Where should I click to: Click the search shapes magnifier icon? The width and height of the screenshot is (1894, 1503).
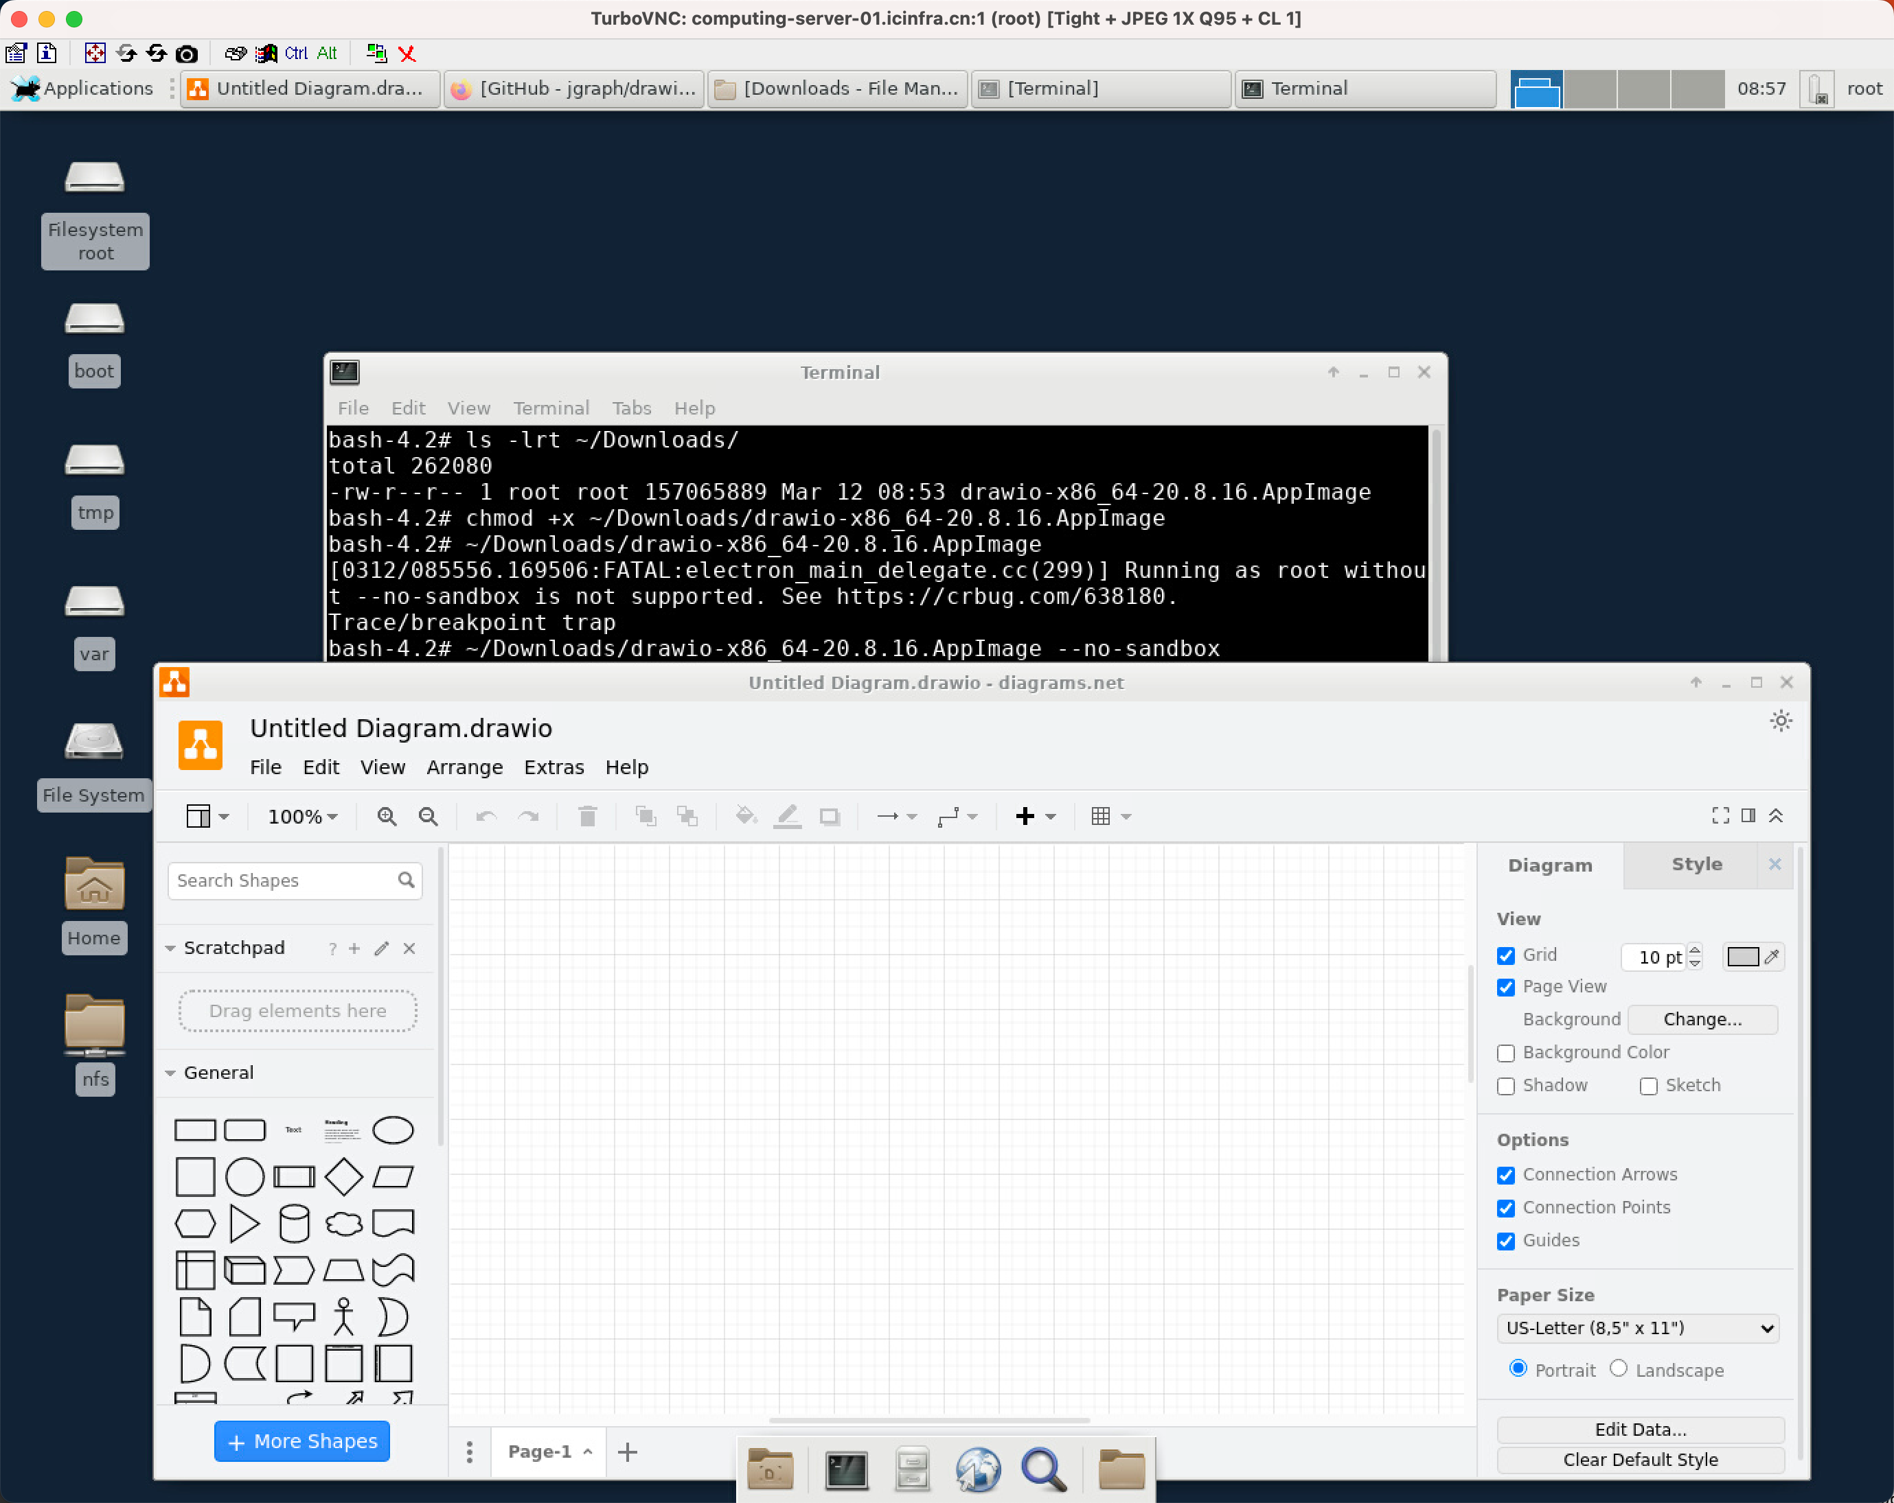[406, 881]
